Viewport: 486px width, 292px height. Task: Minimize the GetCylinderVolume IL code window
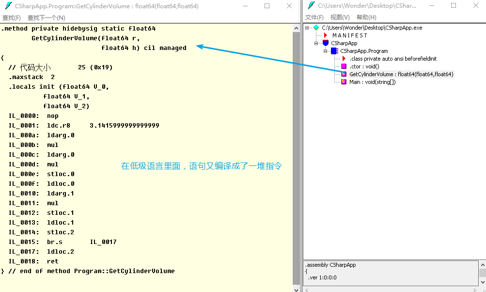click(245, 6)
